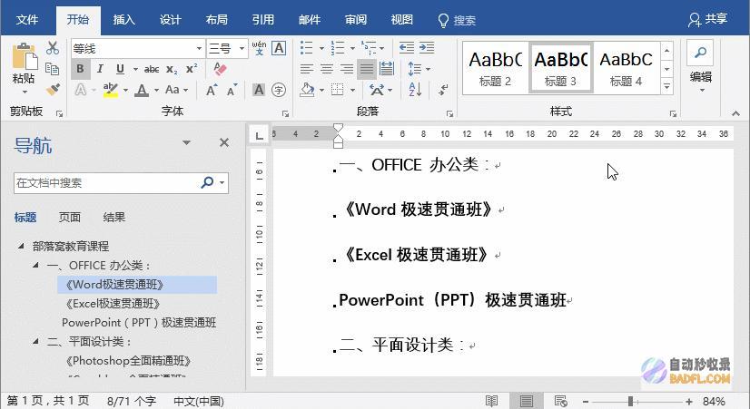Click the Paste icon in clipboard group
750x409 pixels.
click(24, 57)
